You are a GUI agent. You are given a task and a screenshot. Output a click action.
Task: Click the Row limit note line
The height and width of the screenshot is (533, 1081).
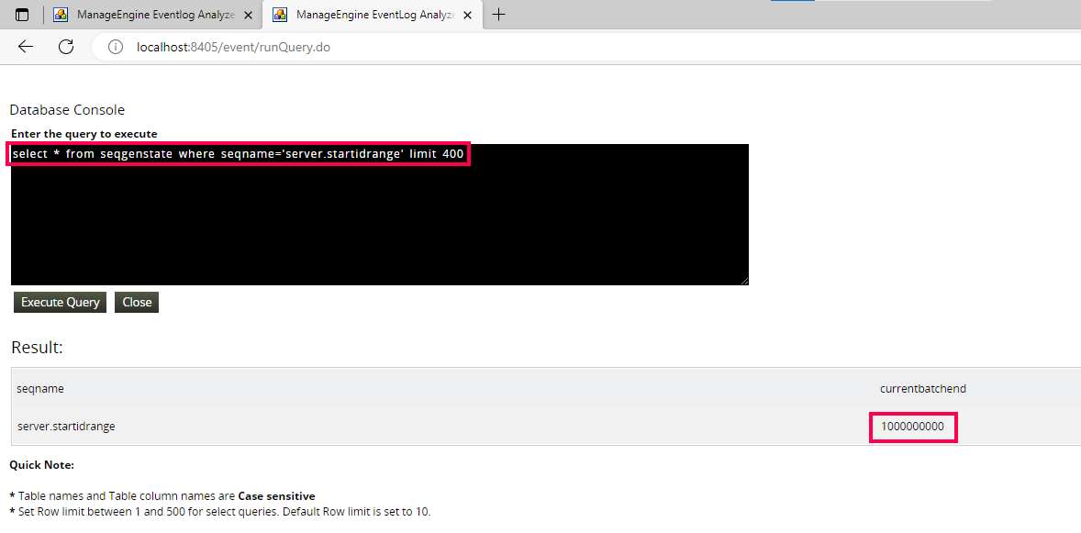(220, 512)
